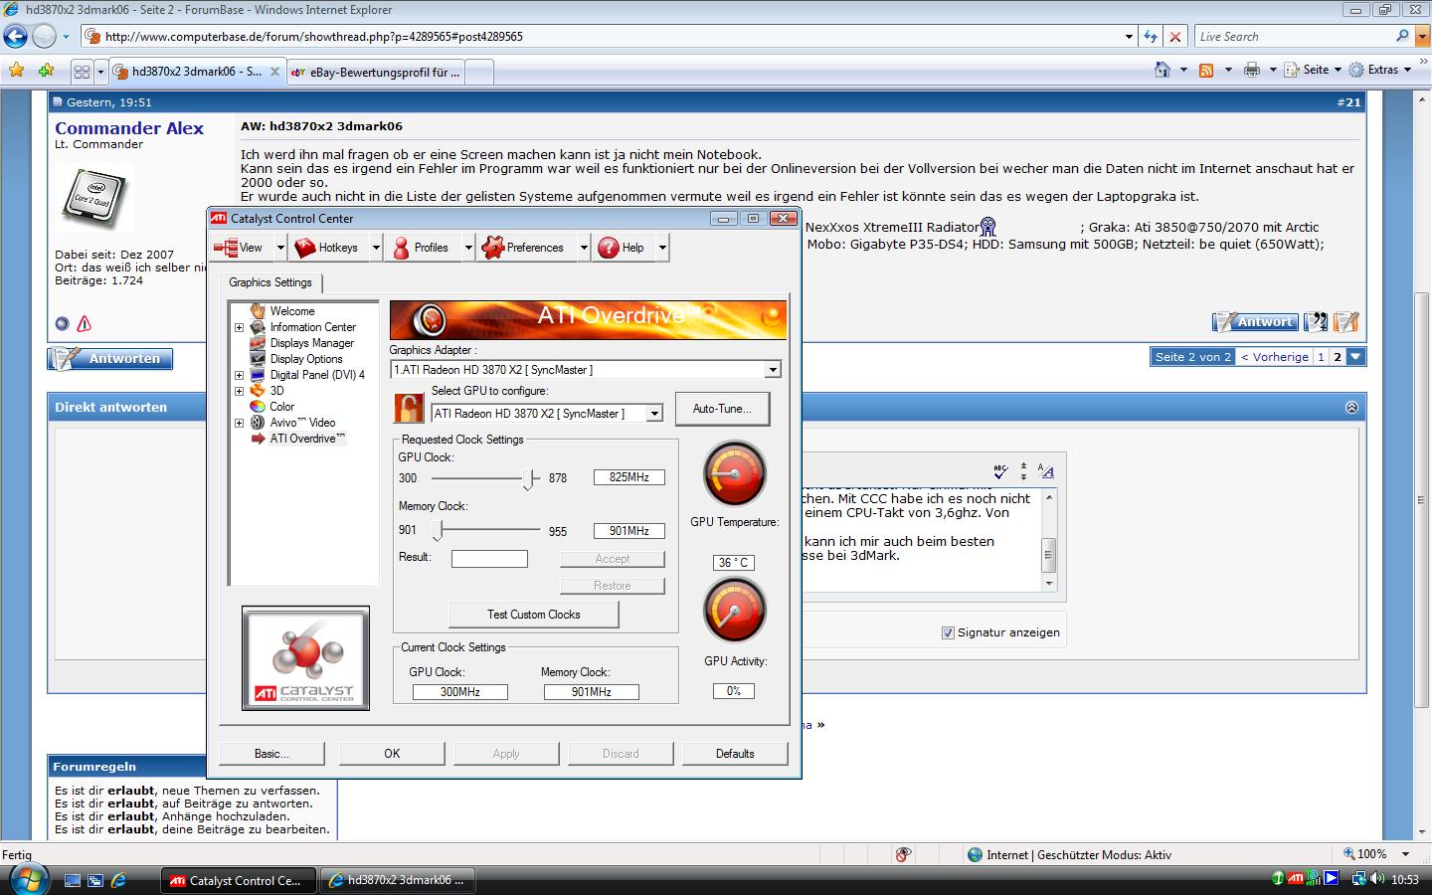Go to Vorherige page link

point(1275,357)
